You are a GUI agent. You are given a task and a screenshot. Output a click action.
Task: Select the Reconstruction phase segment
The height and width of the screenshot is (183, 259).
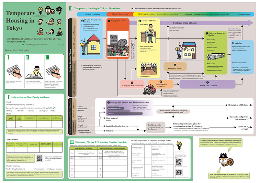(244, 14)
